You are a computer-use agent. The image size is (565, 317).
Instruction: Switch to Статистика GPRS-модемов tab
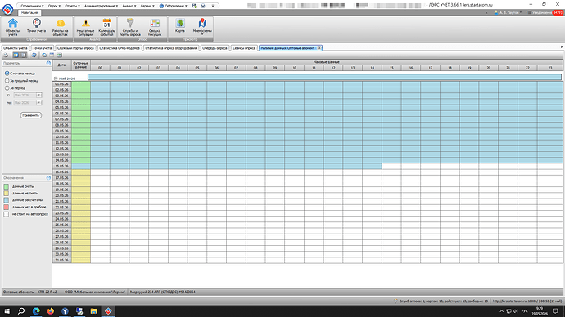(120, 48)
